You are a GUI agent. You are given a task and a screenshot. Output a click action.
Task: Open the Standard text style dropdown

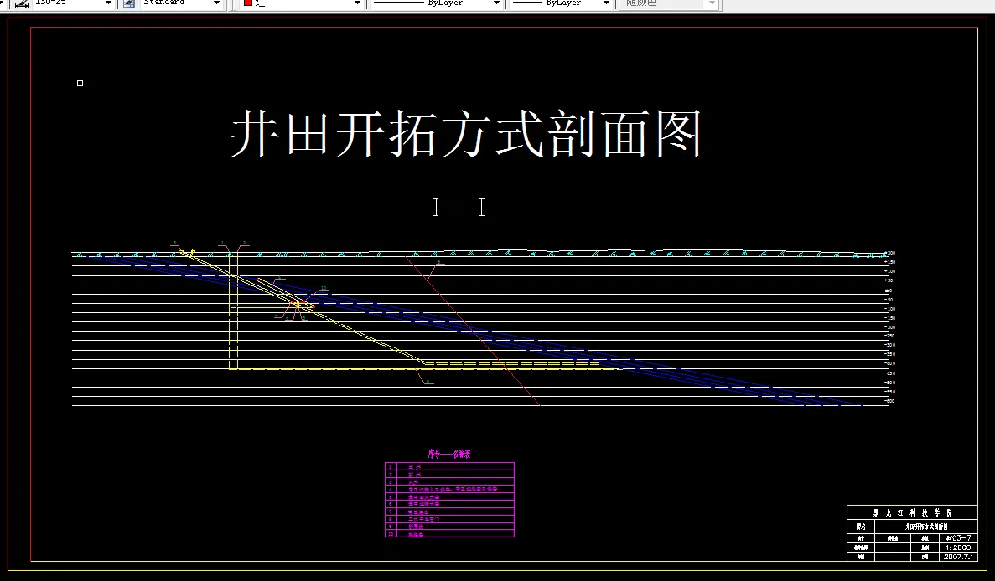pos(216,3)
